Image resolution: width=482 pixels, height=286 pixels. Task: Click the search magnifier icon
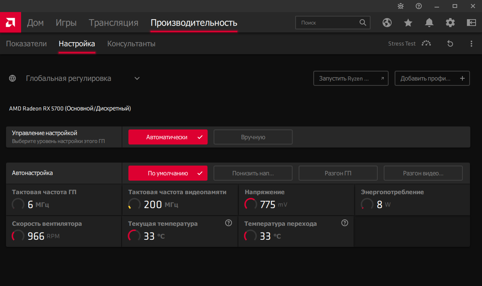click(x=363, y=23)
